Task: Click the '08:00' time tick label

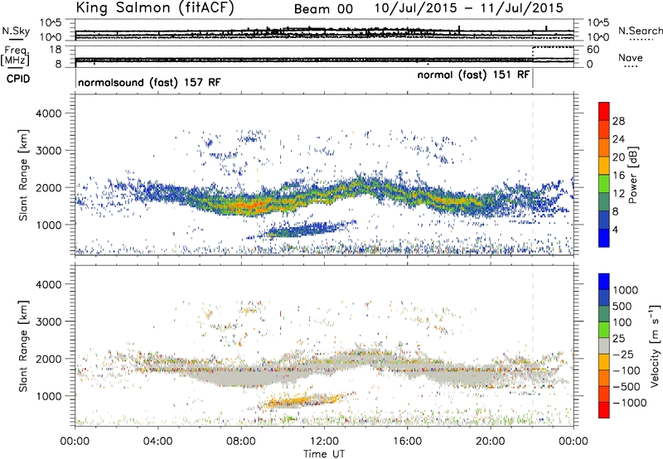Action: coord(241,442)
